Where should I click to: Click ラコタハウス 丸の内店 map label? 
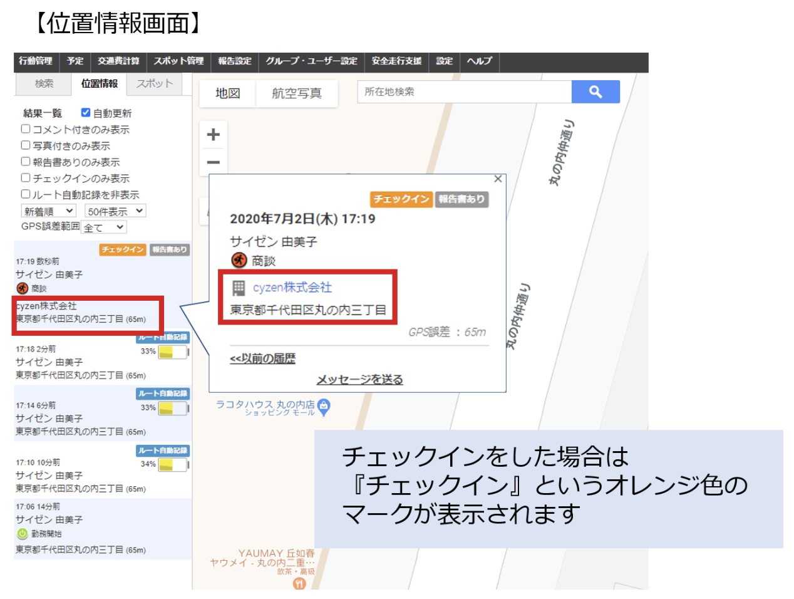pyautogui.click(x=266, y=405)
